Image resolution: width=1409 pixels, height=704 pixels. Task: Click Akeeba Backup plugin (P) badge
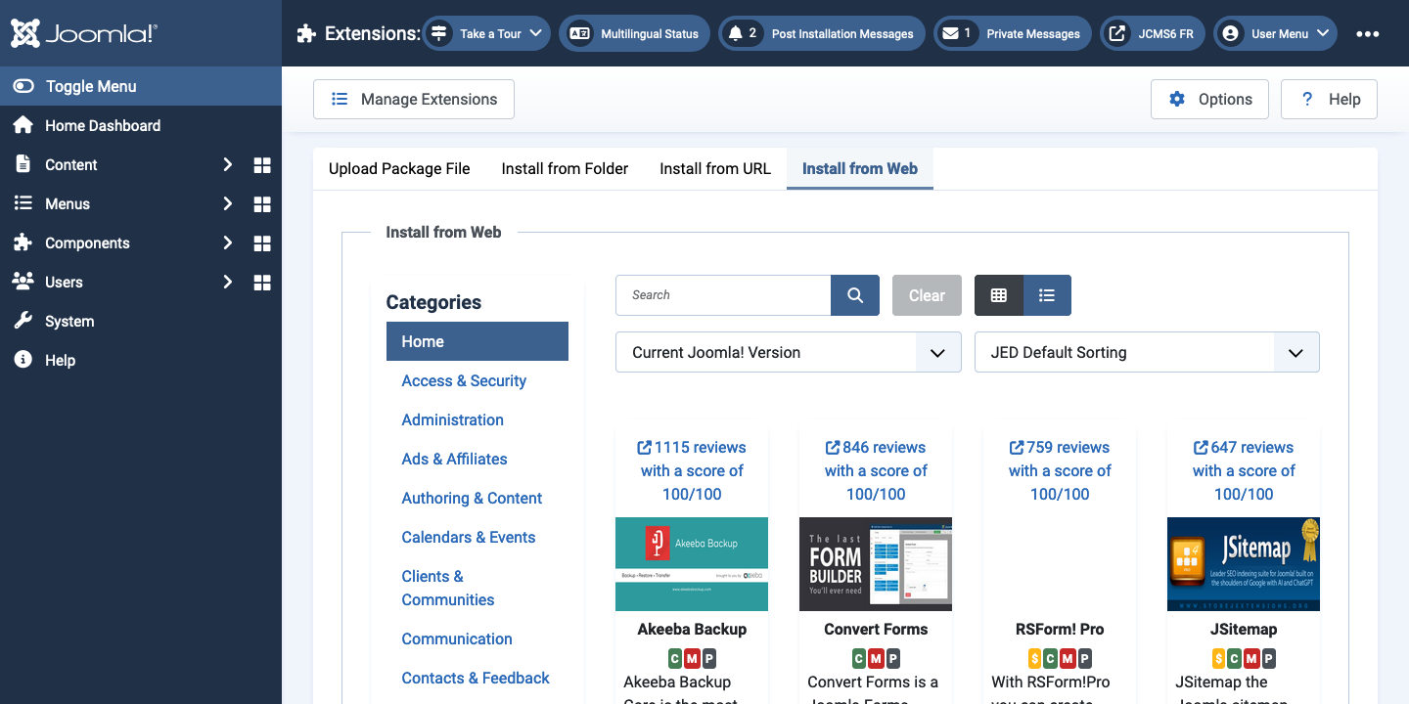[x=709, y=658]
